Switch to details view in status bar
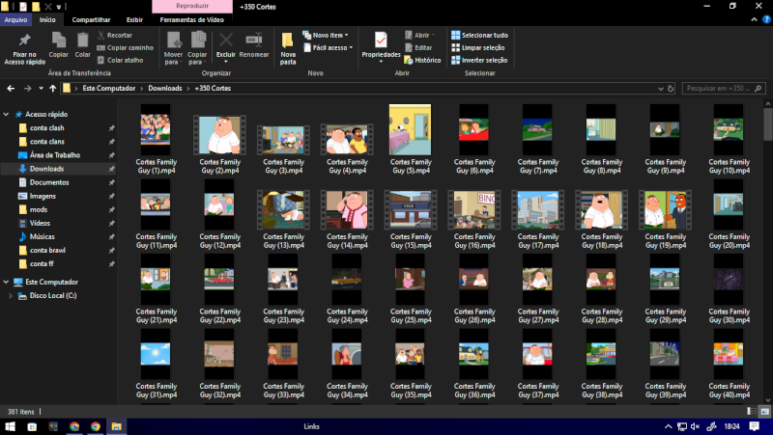 point(752,412)
